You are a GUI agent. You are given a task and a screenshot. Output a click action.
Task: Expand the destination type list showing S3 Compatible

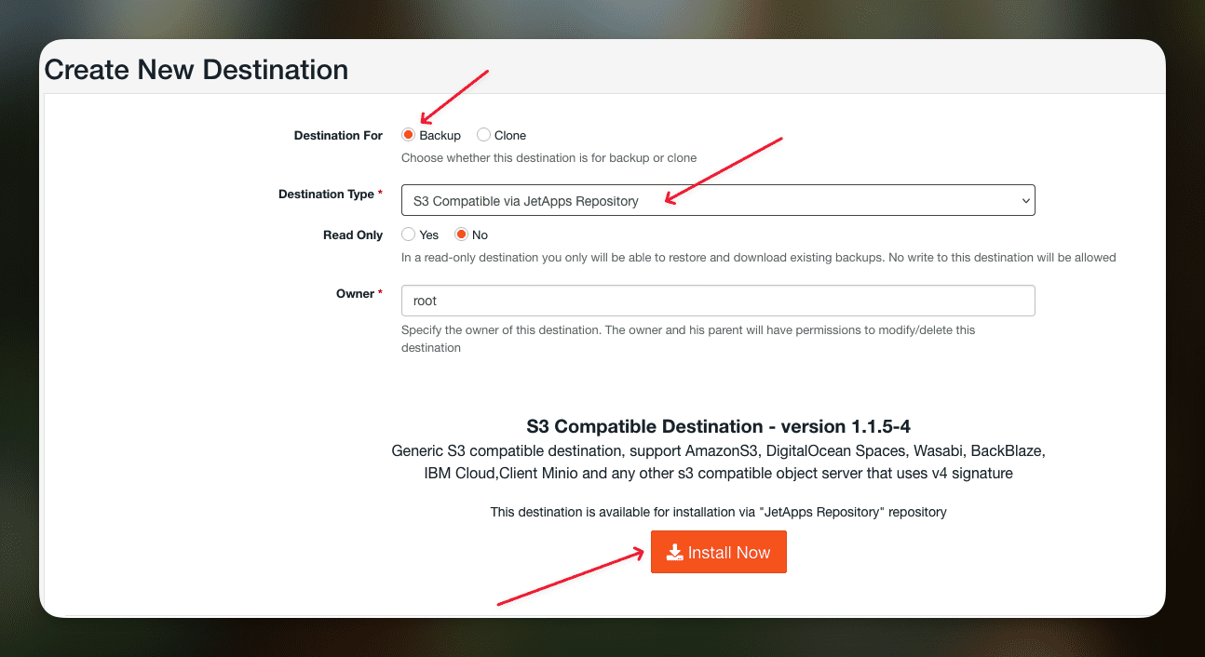[x=717, y=200]
